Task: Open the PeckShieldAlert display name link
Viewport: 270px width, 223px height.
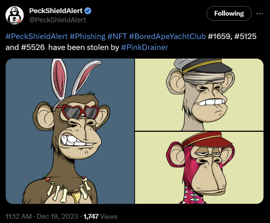Action: pyautogui.click(x=56, y=11)
